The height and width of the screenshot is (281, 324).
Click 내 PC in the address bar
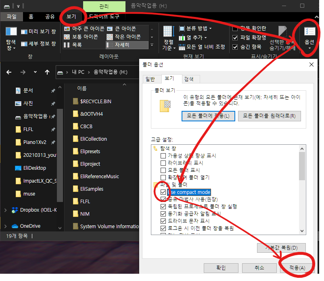[x=78, y=72]
